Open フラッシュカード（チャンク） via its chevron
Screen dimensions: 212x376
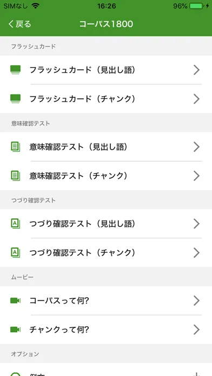[x=197, y=99]
